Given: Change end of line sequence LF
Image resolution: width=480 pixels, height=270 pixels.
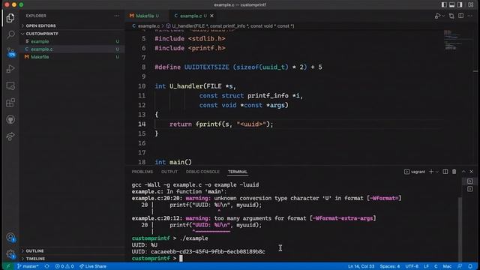Looking at the screenshot, I should coord(426,266).
